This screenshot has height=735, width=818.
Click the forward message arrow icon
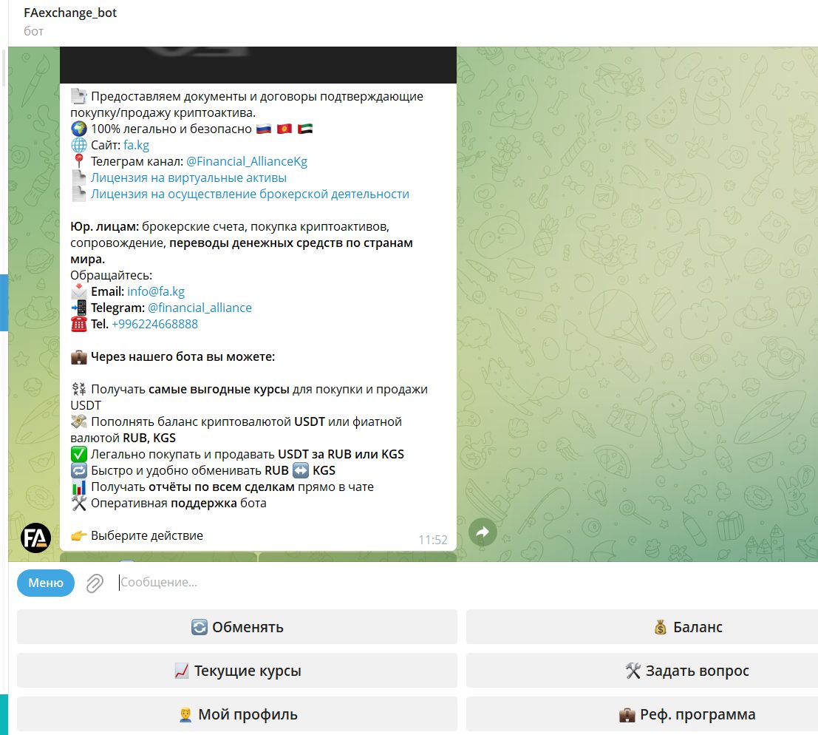483,532
